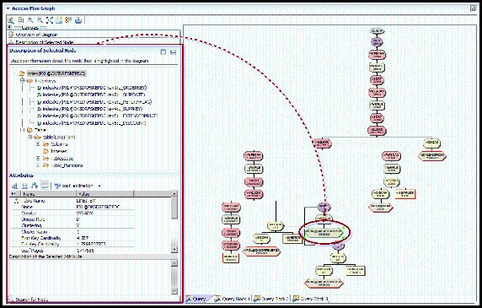Image resolution: width=482 pixels, height=308 pixels.
Task: Collapse the Indexkeys tree node
Action: pos(22,81)
